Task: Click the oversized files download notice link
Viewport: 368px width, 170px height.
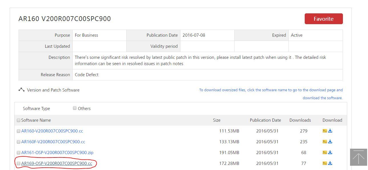Action: coord(271,94)
